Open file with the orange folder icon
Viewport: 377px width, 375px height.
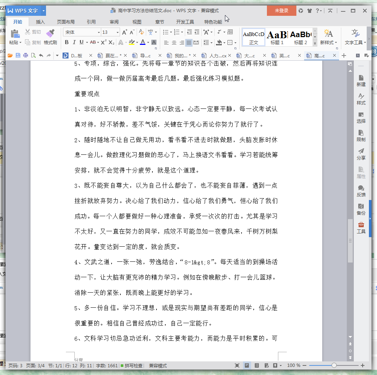click(10, 56)
